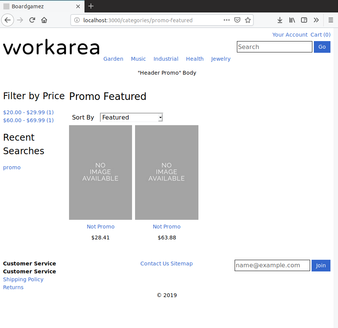Click the Promo Featured heading
This screenshot has width=338, height=328.
click(x=108, y=97)
